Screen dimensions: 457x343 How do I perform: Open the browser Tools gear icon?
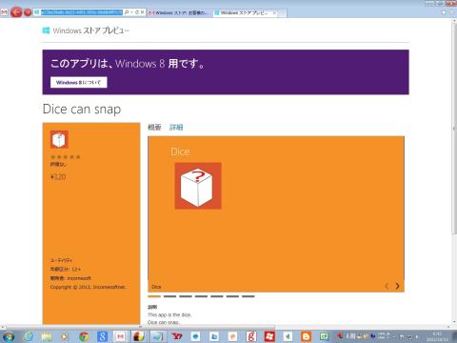(451, 12)
